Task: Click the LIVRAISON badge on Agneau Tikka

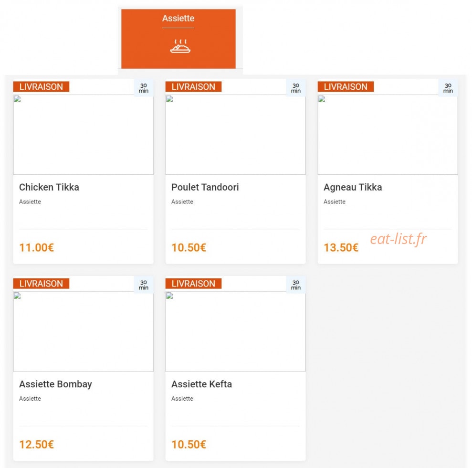Action: point(346,86)
